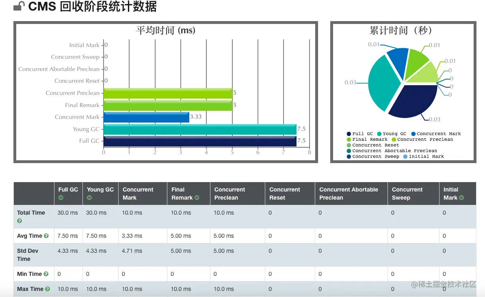Toggle Concurrent Sweep in the pie legend
Screen dimensions: 485x297
point(373,156)
